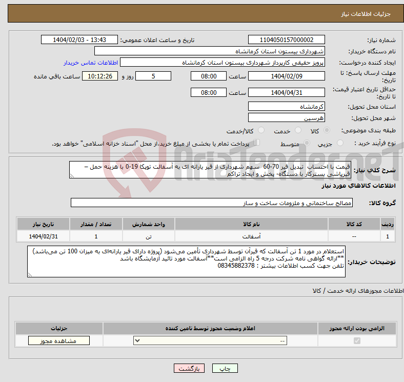Image resolution: width=404 pixels, height=382 pixels.
Task: Click the ردیف column header
Action: pos(388,224)
